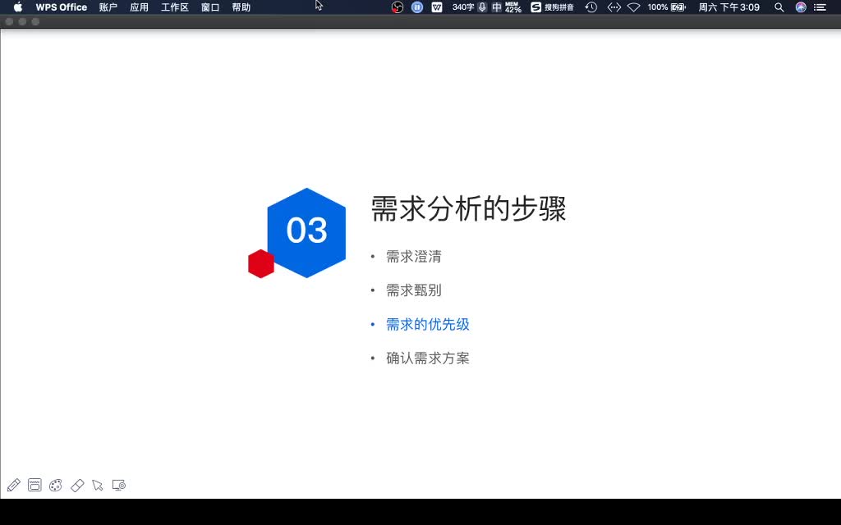841x525 pixels.
Task: Open the 窗口 menu
Action: (x=210, y=7)
